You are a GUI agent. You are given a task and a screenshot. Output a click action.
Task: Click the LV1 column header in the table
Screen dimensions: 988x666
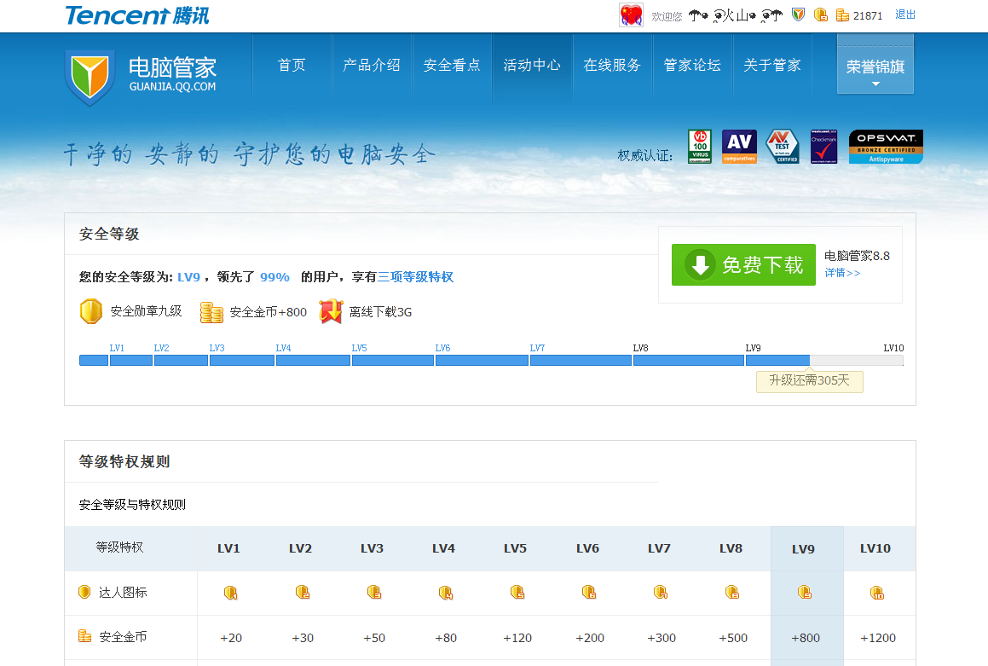228,548
